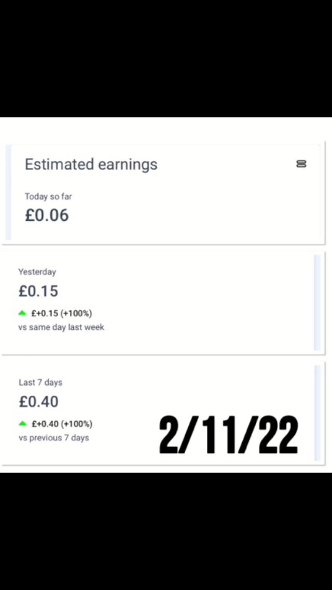
Task: Select the £0.15 yesterday earnings amount
Action: (x=38, y=291)
